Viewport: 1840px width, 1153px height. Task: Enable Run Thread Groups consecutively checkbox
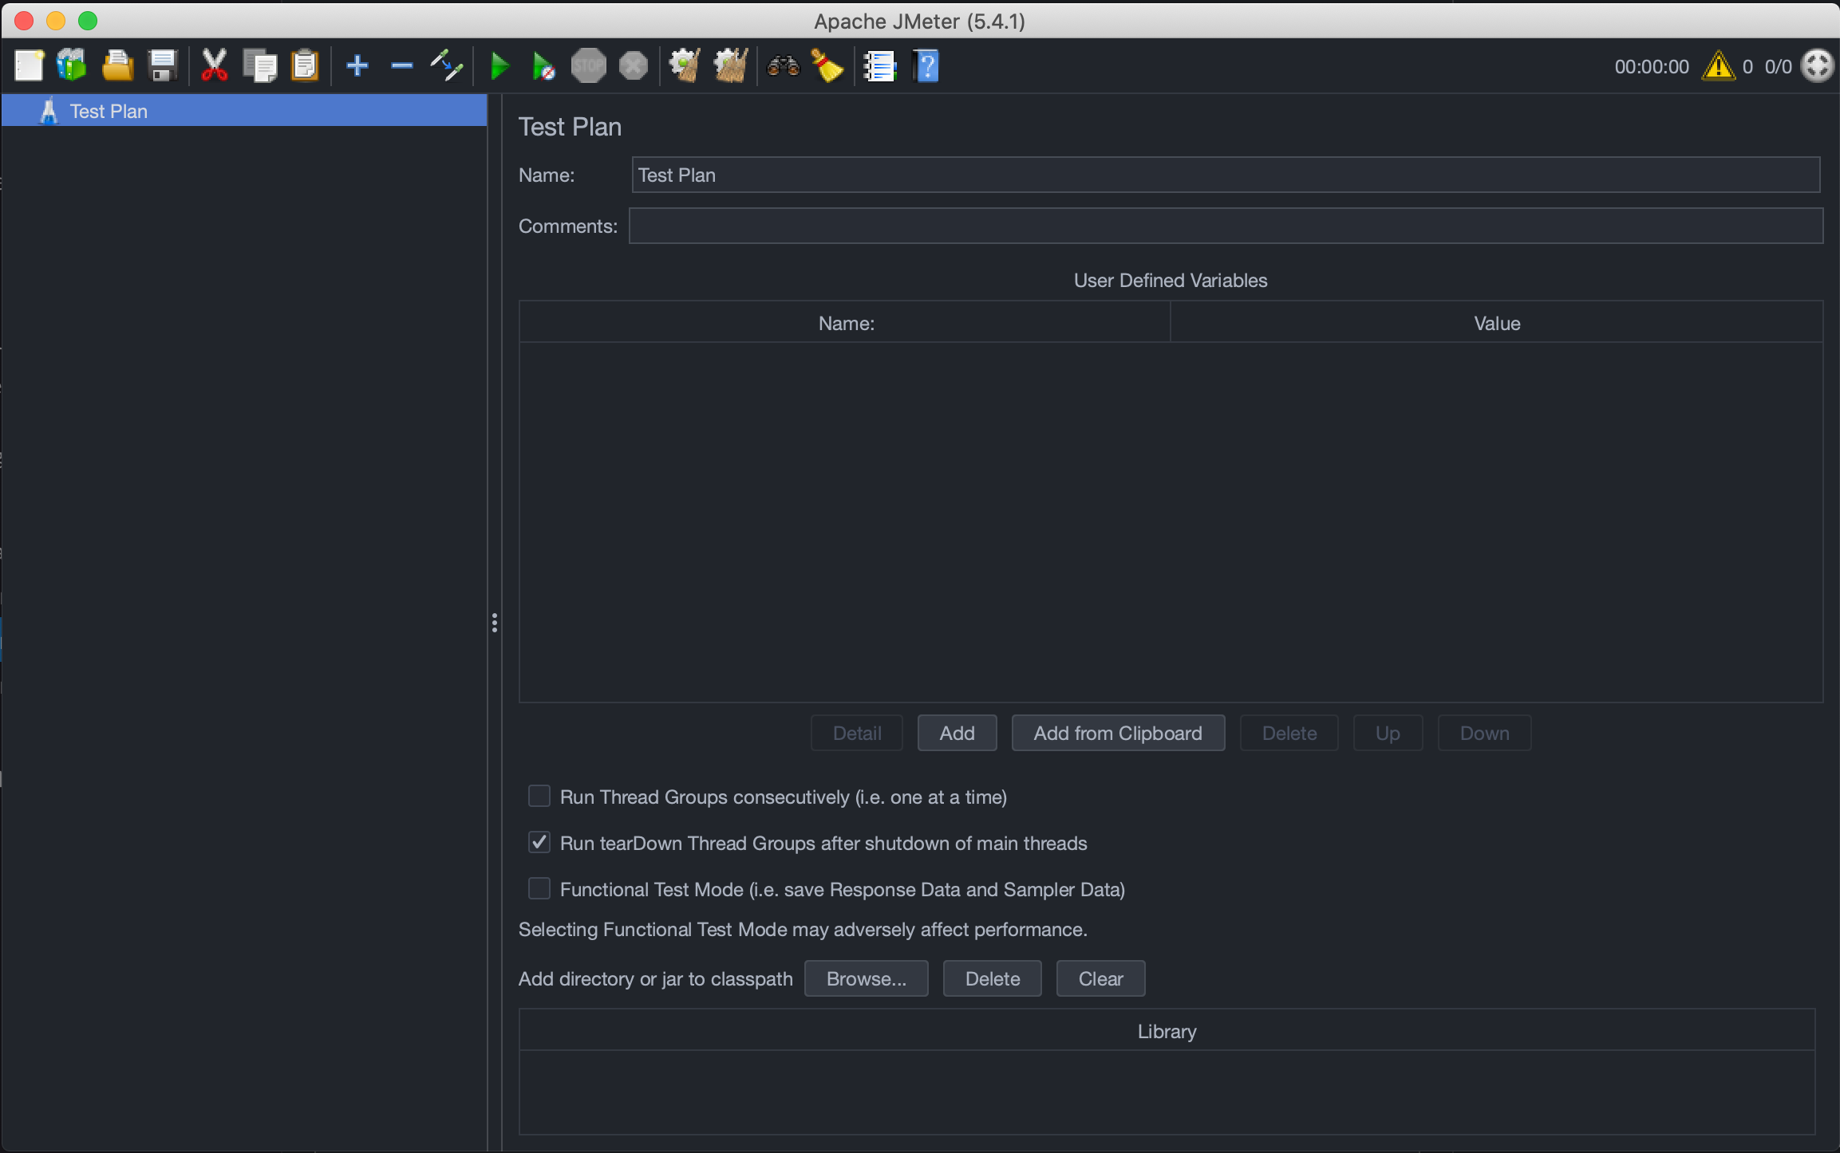pos(539,797)
